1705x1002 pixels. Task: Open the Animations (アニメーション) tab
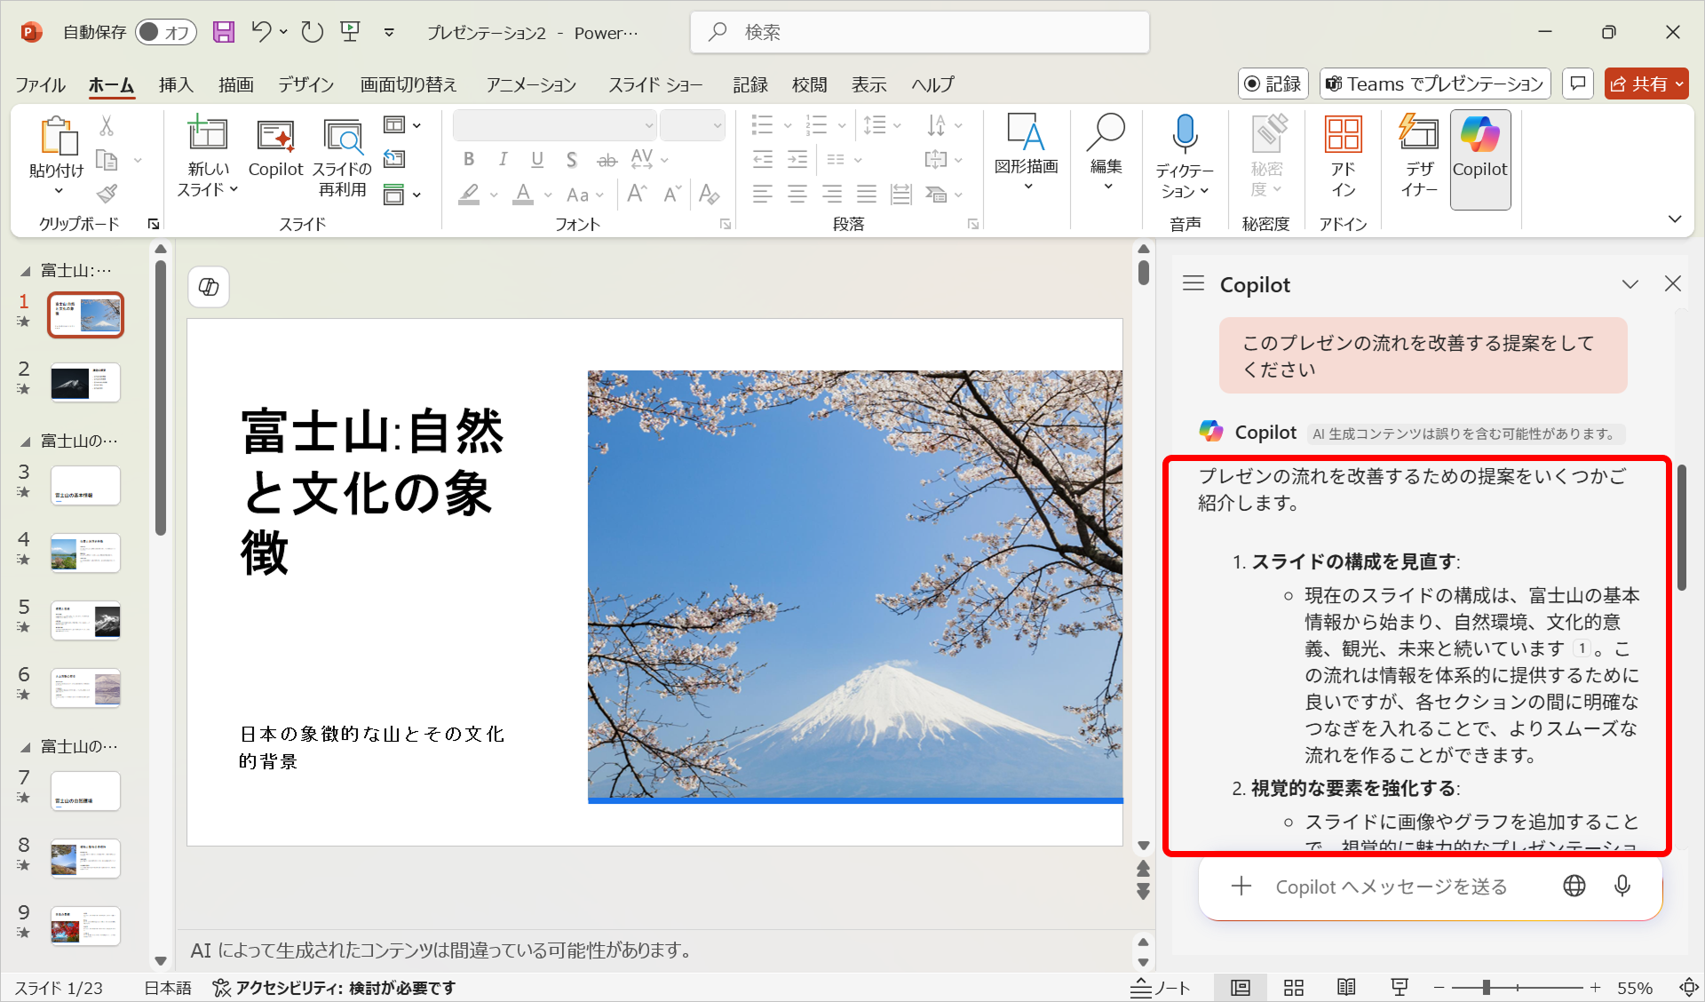pyautogui.click(x=531, y=84)
